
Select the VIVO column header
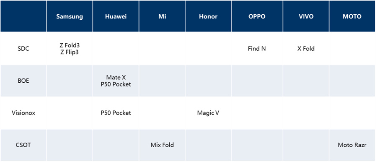point(306,16)
